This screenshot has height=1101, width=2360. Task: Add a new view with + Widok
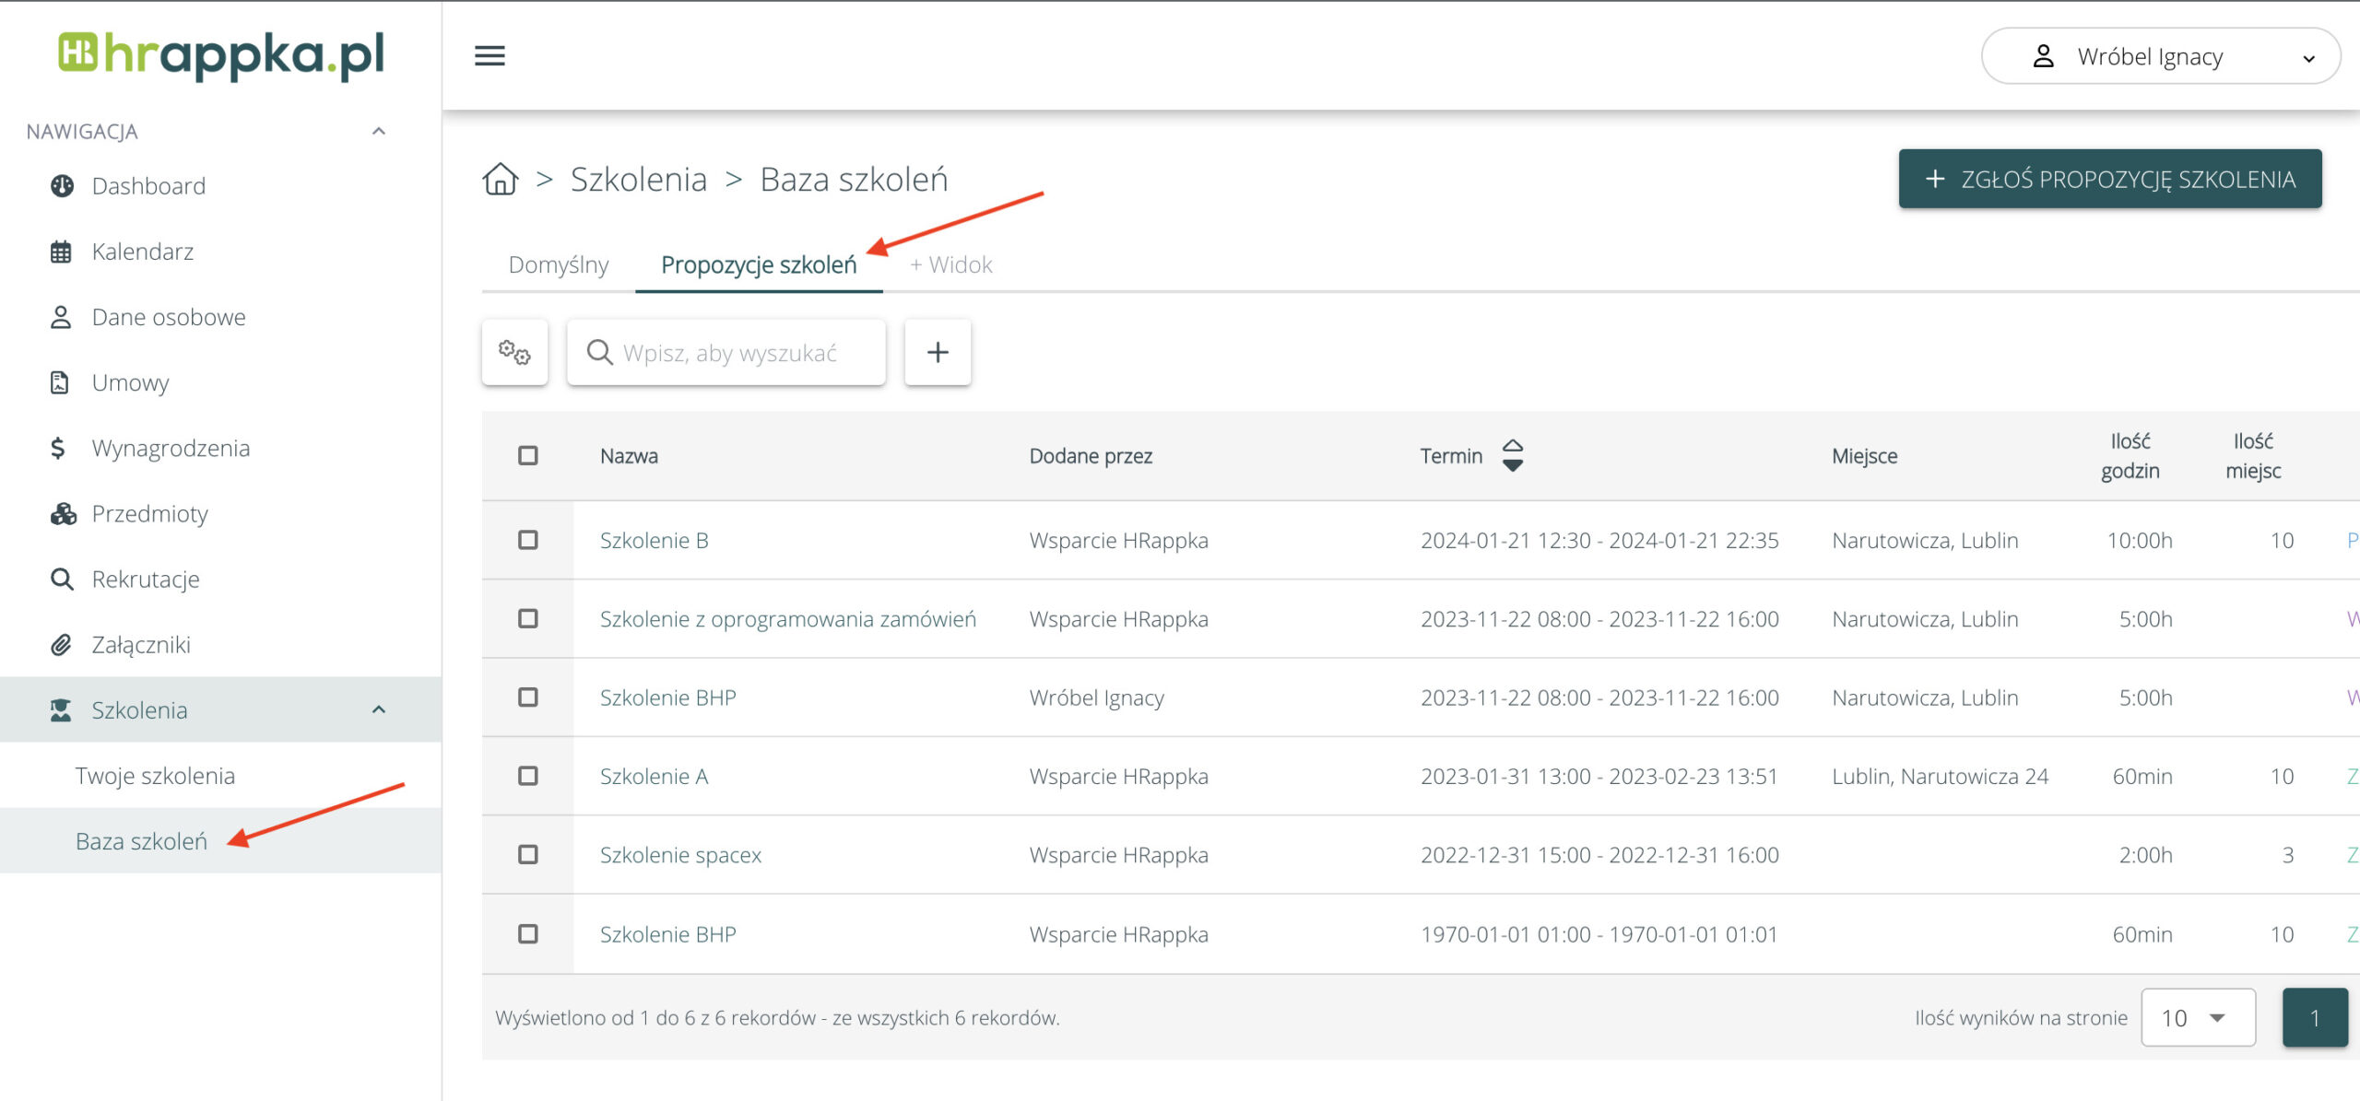tap(950, 265)
